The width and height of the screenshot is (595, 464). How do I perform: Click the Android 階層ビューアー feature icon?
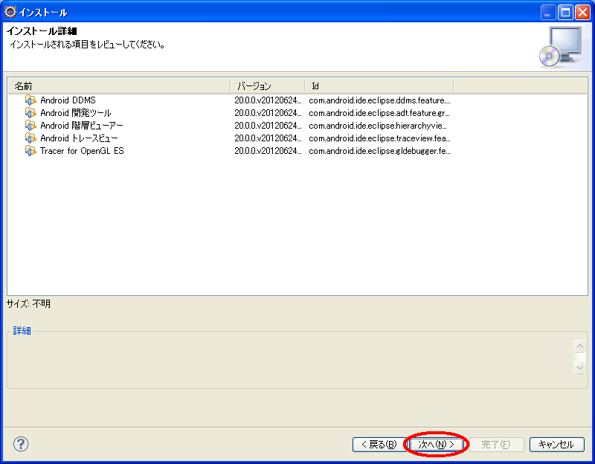pyautogui.click(x=30, y=126)
